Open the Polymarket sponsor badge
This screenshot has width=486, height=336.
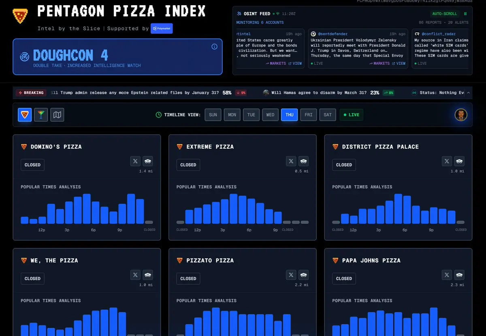(162, 29)
